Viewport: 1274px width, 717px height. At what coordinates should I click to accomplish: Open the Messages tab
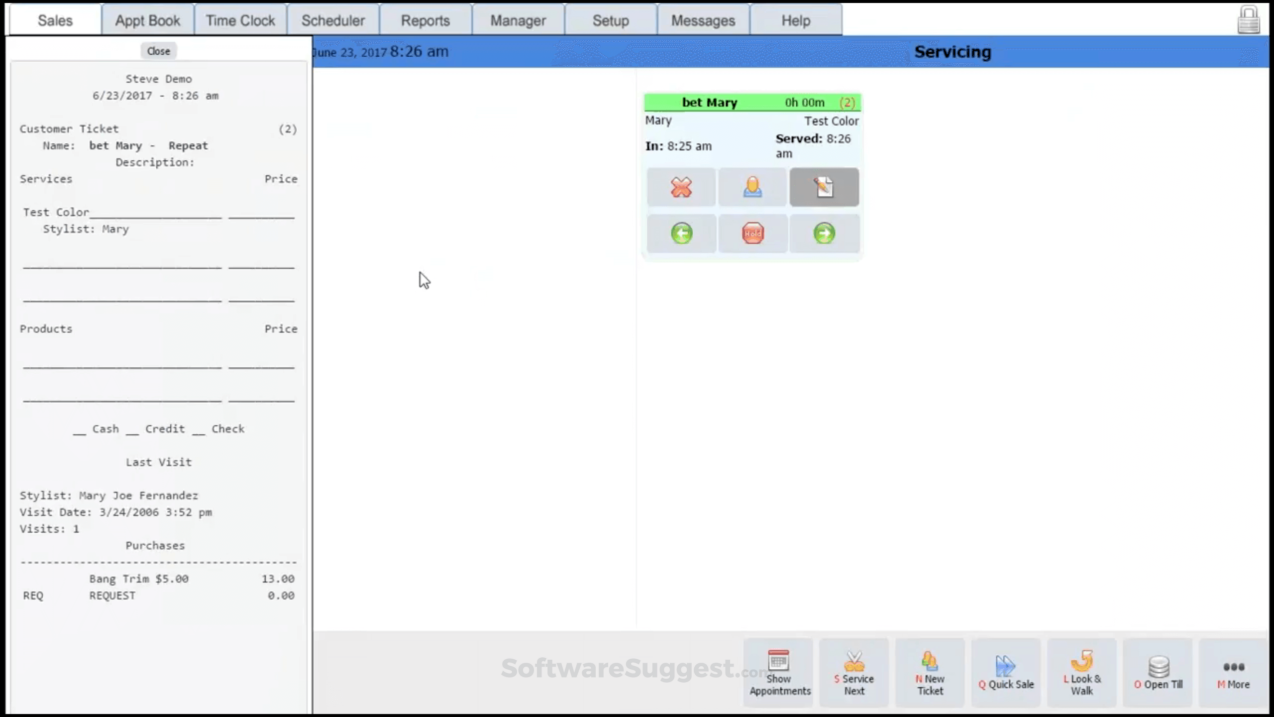pyautogui.click(x=703, y=20)
